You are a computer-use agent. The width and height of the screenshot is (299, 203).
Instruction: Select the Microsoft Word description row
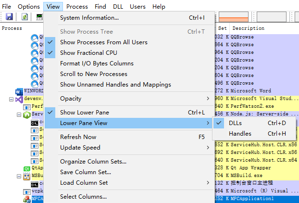(251, 90)
